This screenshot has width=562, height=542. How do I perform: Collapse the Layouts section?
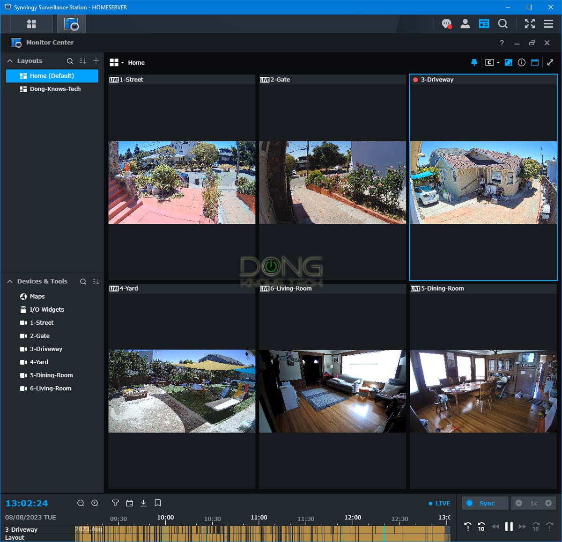[10, 61]
